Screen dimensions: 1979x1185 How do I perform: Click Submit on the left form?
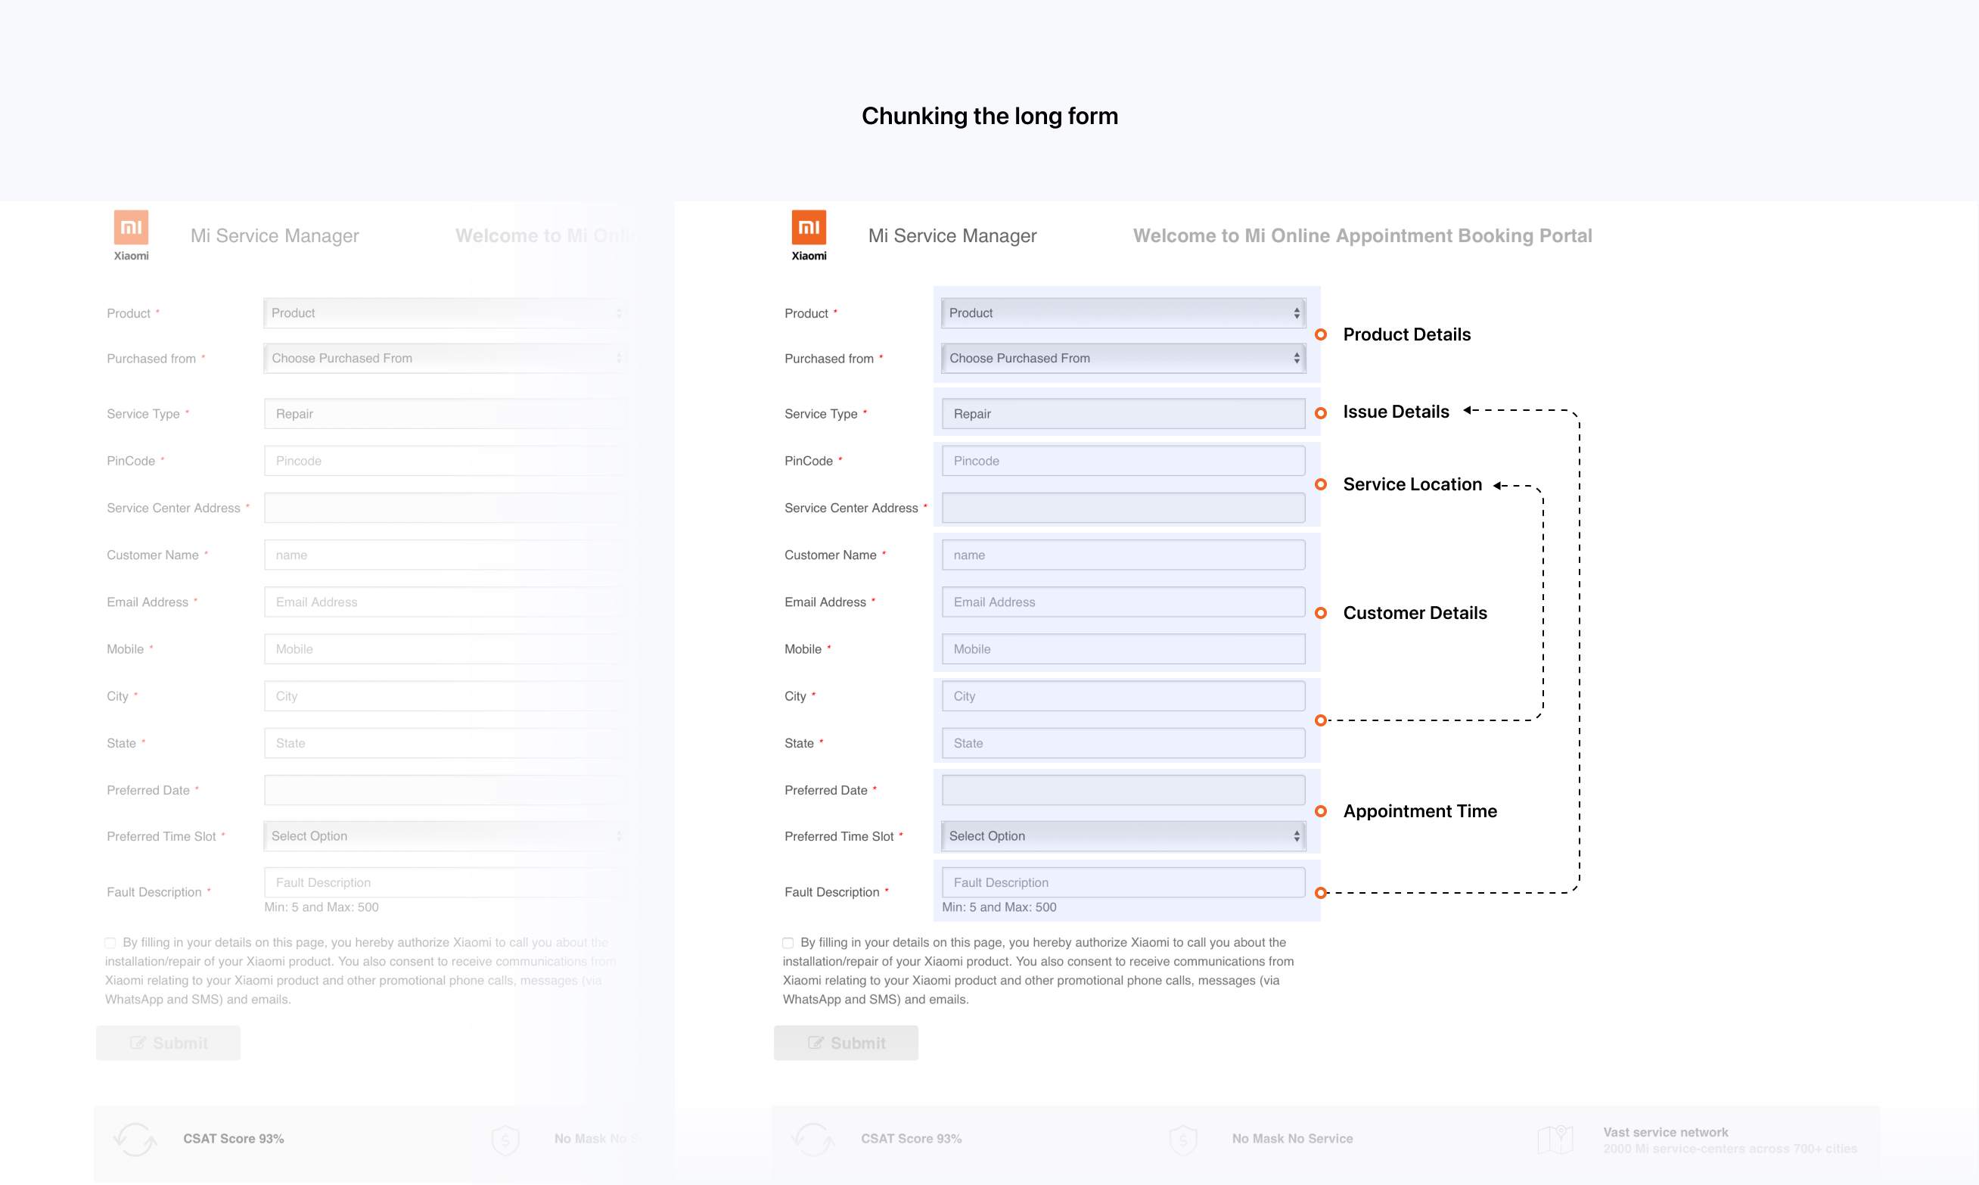[168, 1043]
